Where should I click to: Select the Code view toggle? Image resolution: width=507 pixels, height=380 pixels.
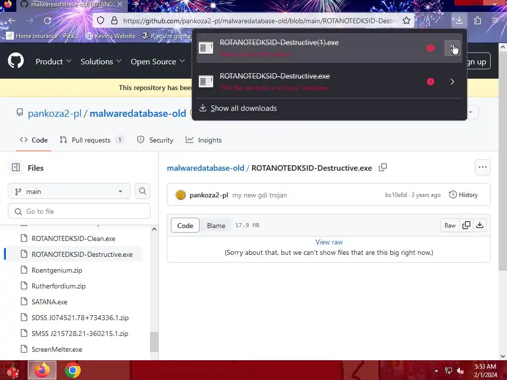(x=185, y=226)
